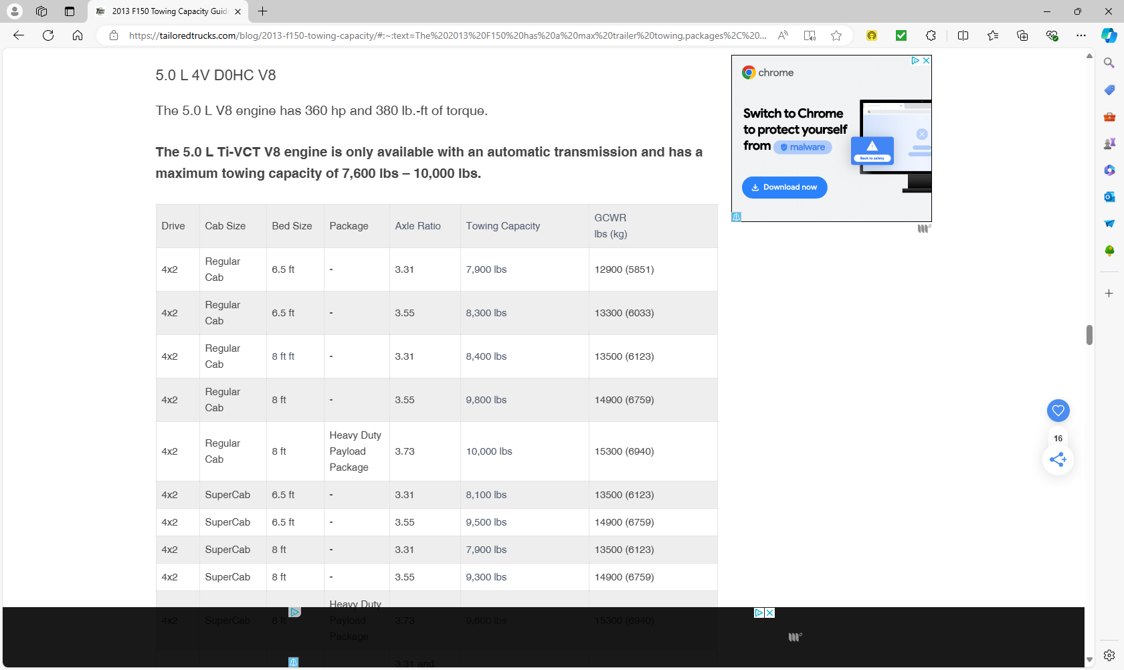View site information lock icon
Image resolution: width=1124 pixels, height=670 pixels.
[x=114, y=35]
